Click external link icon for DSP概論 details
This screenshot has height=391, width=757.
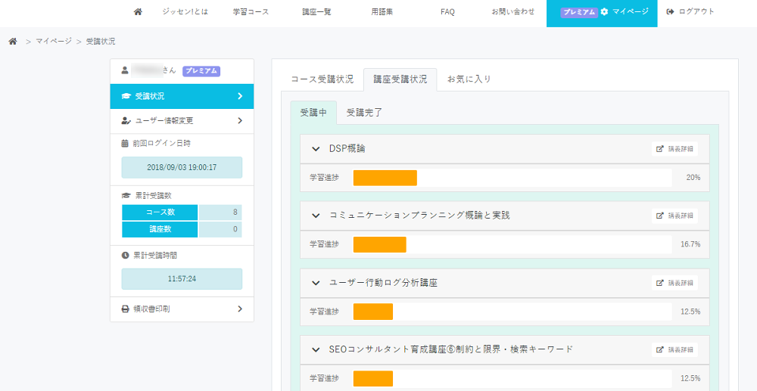click(659, 149)
